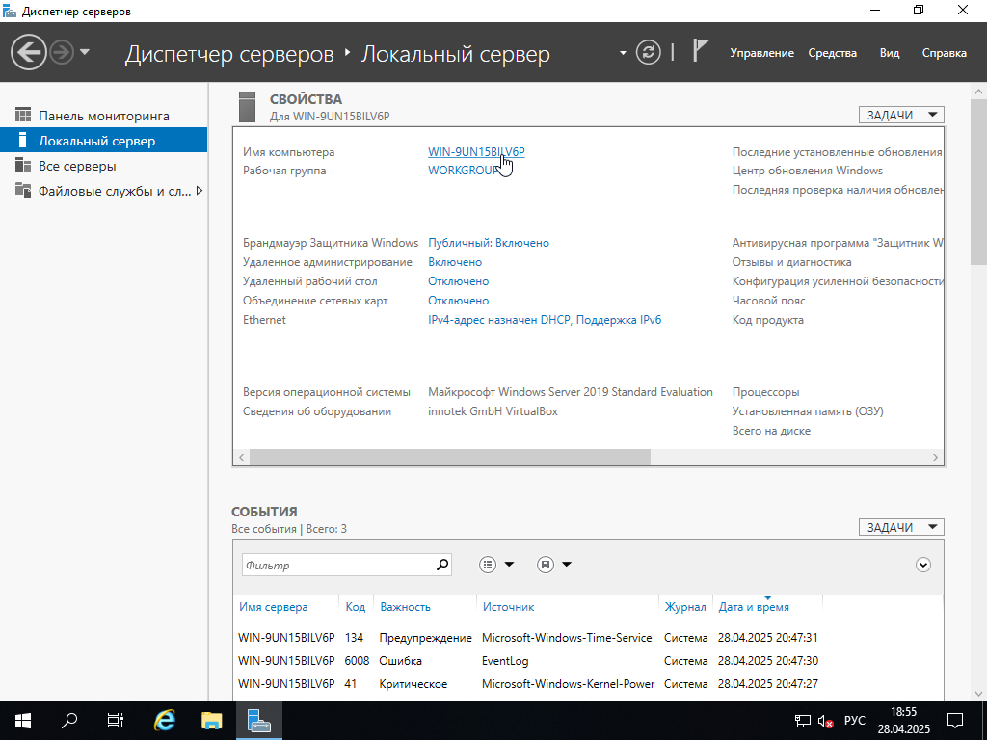
Task: Sort events by Источник column
Action: 508,607
